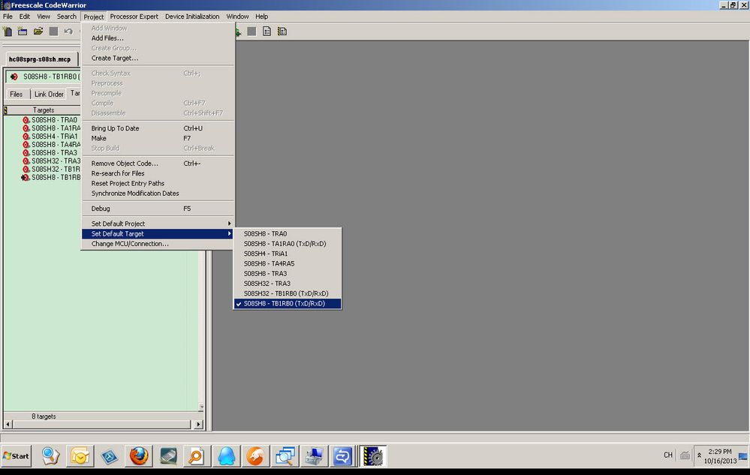Screen dimensions: 750x475
Task: Choose S08SH32 - TB1RB0 (TxD/RxD) in submenu
Action: click(288, 293)
